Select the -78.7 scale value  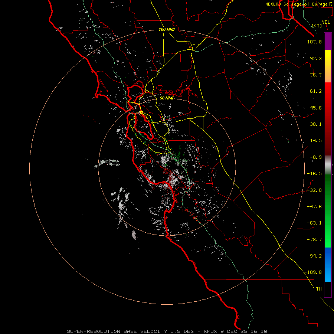click(314, 240)
